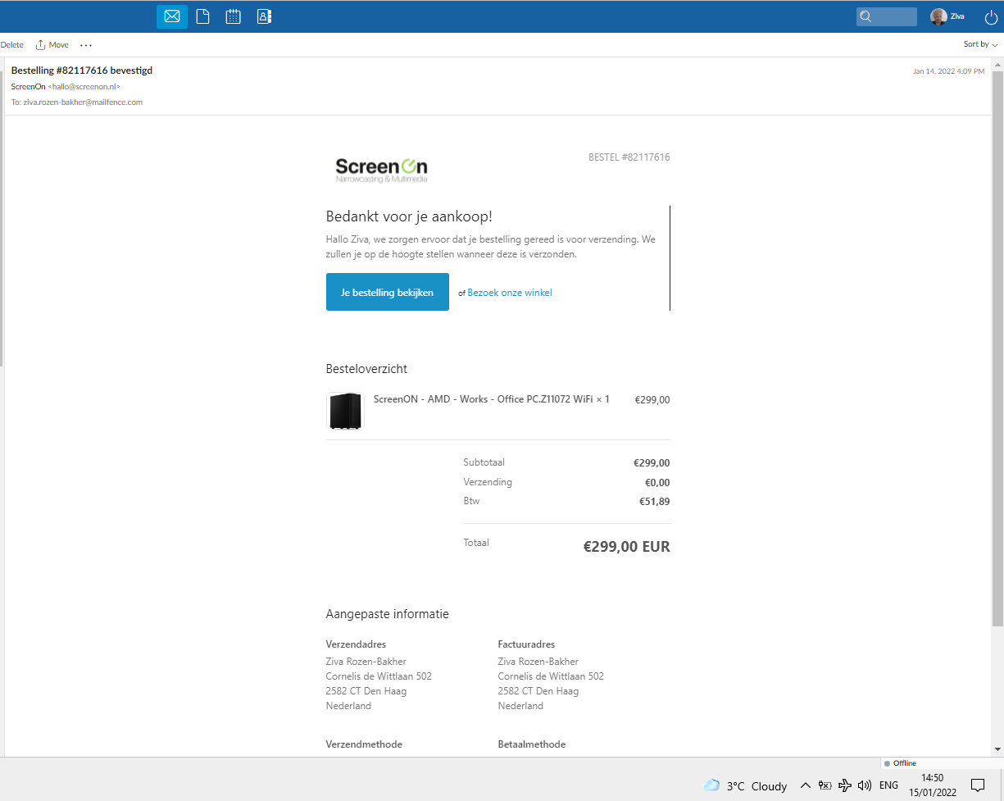Image resolution: width=1004 pixels, height=801 pixels.
Task: Click the product name ScreenON AMD Works
Action: point(491,399)
